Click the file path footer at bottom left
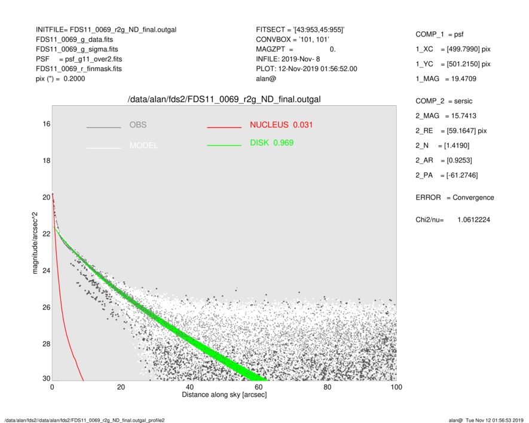 (84, 420)
